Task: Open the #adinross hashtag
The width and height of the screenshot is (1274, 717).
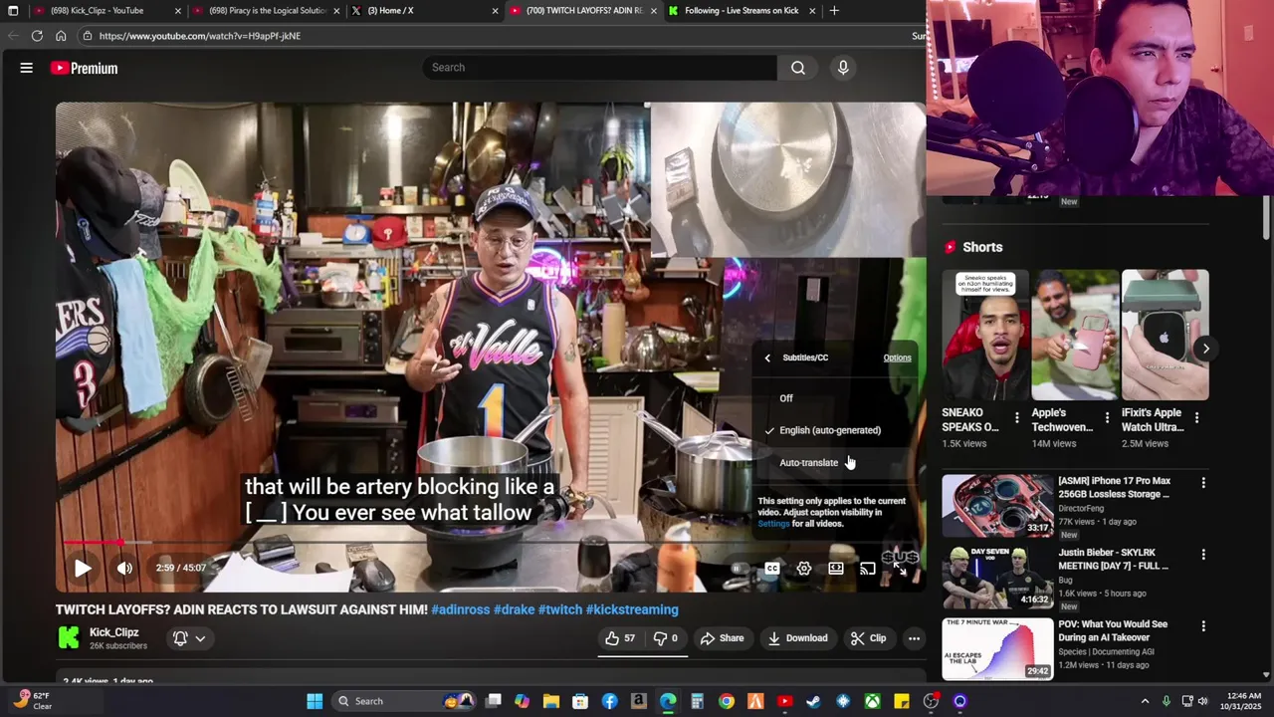Action: point(460,609)
